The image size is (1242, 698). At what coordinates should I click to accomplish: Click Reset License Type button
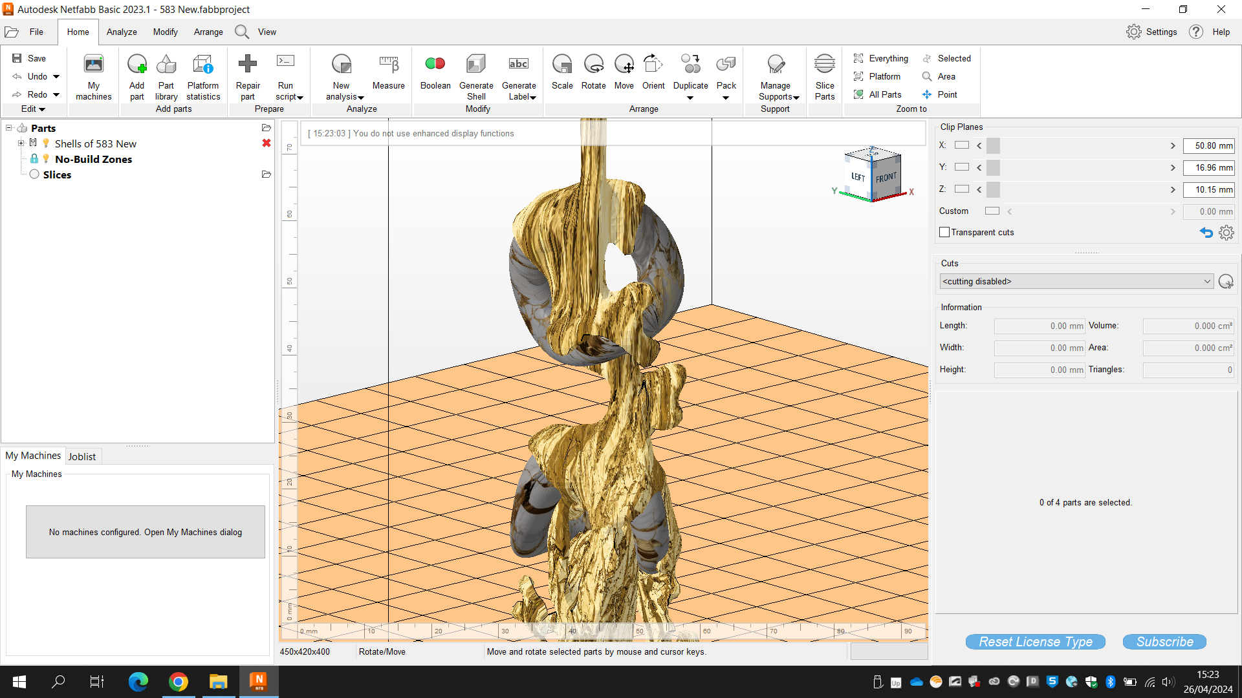tap(1035, 642)
